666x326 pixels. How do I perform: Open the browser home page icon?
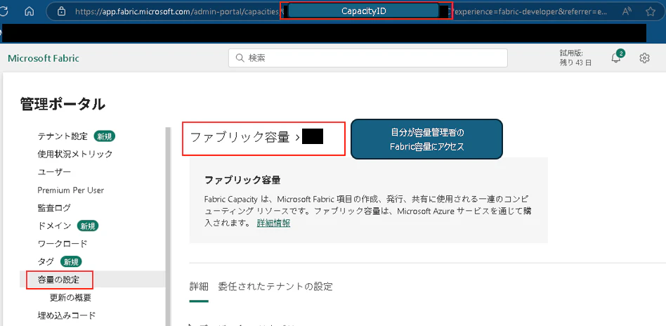[29, 11]
